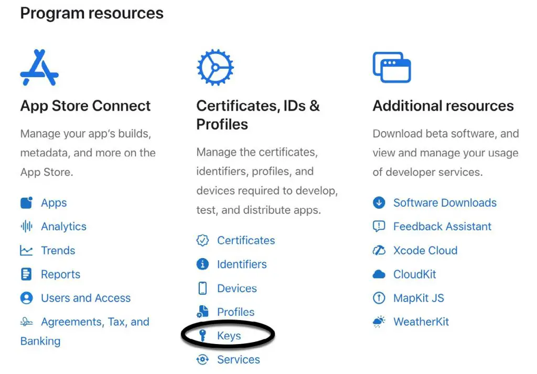This screenshot has width=537, height=374.
Task: Open the Services link
Action: pos(239,360)
